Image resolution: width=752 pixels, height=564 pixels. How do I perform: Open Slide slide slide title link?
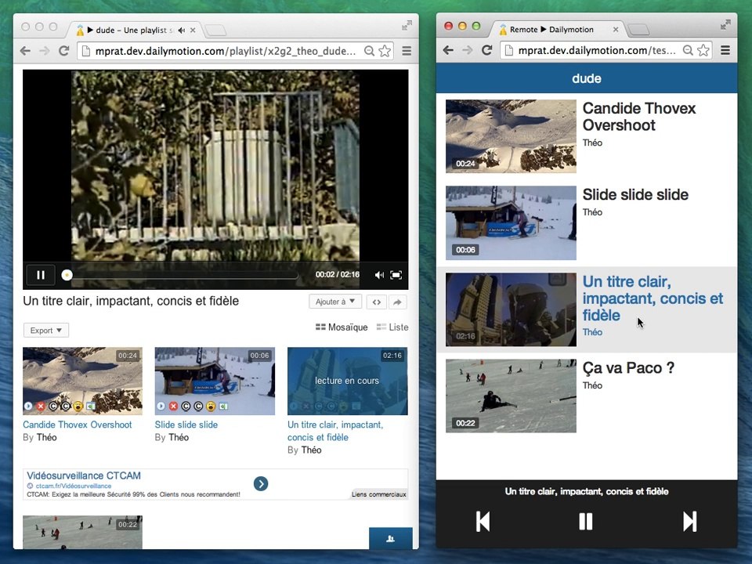pyautogui.click(x=186, y=425)
